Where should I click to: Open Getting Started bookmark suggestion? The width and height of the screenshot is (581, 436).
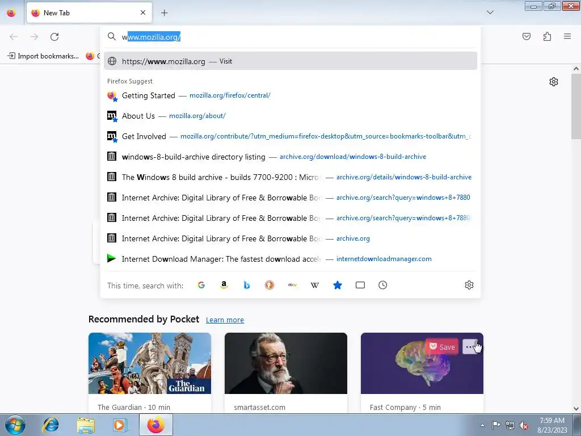[290, 95]
